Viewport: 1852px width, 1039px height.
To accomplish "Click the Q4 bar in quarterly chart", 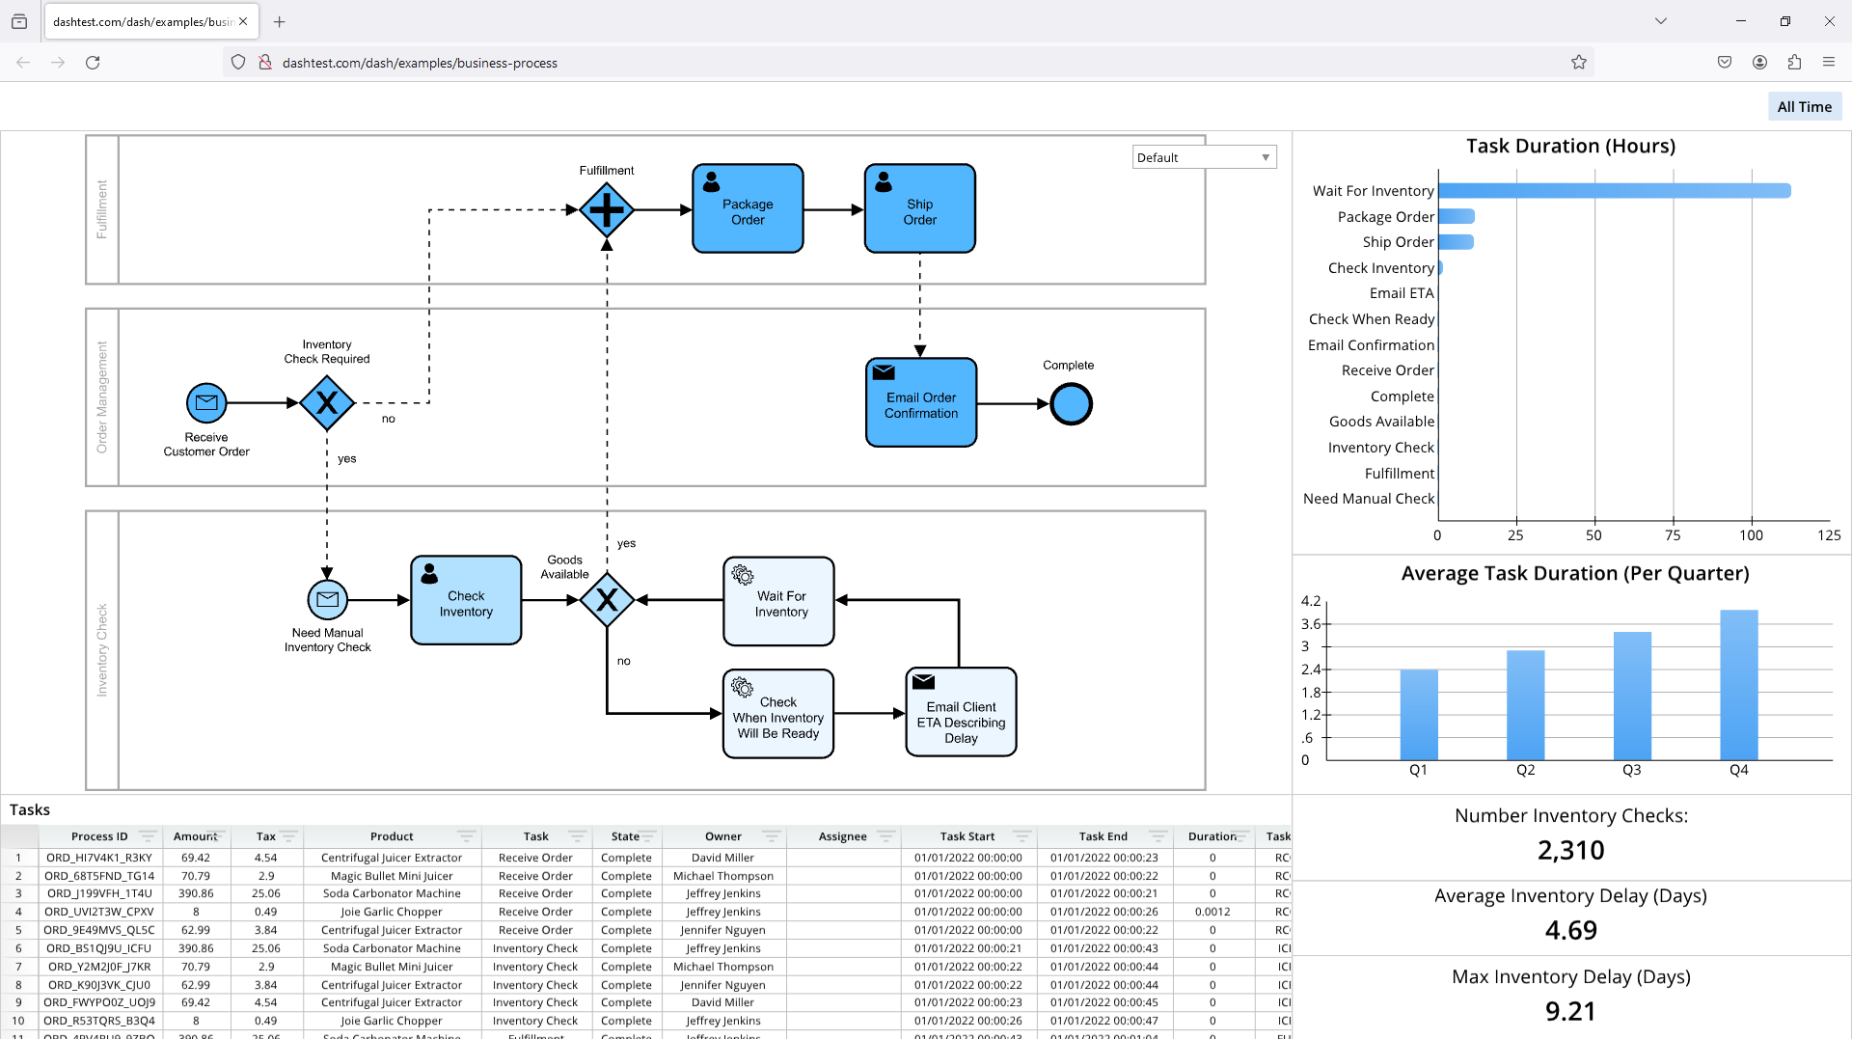I will (1739, 685).
